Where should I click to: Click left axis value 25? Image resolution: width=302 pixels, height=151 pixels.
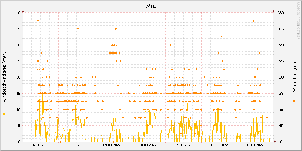18,61
